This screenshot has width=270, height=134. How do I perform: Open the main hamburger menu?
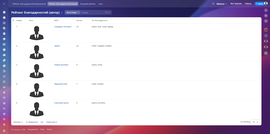[4, 4]
